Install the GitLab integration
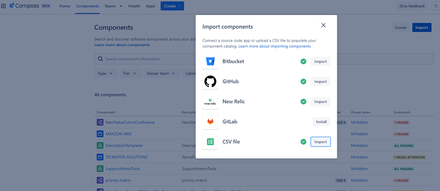This screenshot has width=440, height=191. click(x=321, y=122)
